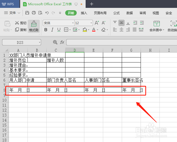Click the zoom magnifier by formula bar
The image size is (177, 142).
[x=55, y=42]
